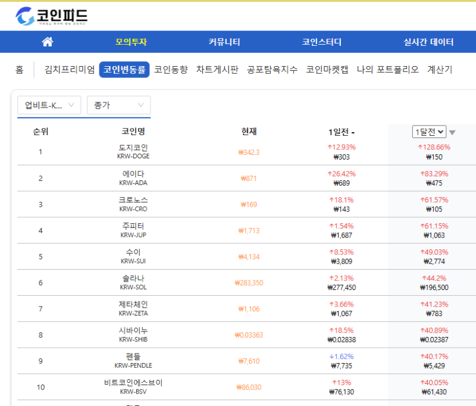
Task: Click the 41.23% one-month change
Action: click(434, 305)
